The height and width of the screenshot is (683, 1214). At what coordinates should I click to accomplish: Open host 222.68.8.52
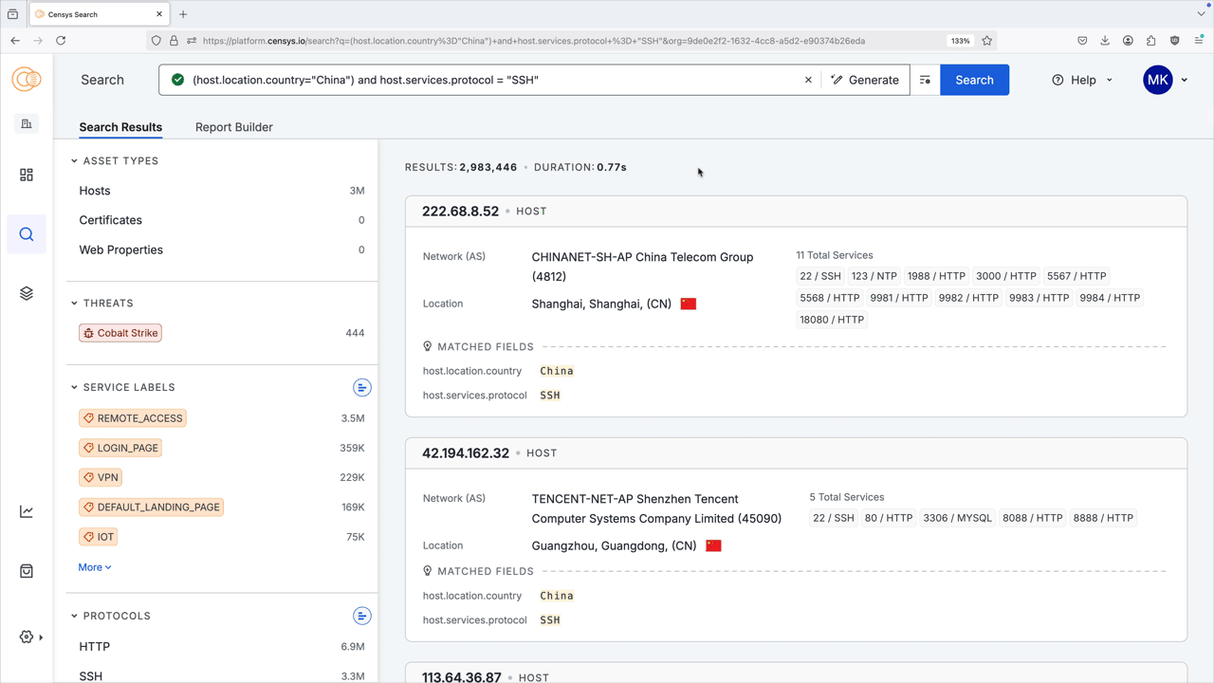coord(460,212)
